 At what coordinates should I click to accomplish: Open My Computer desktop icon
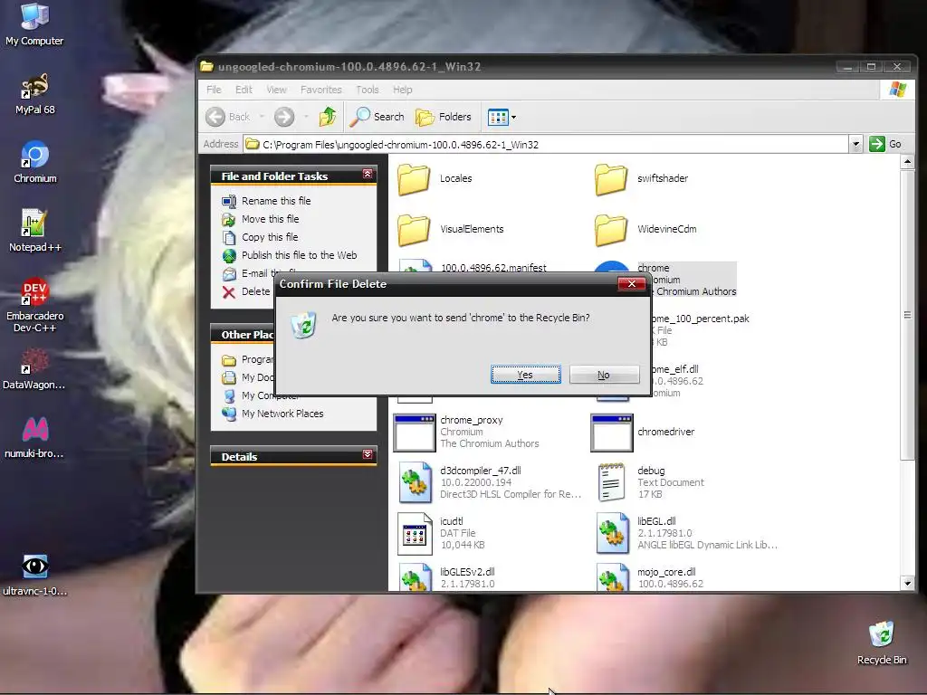coord(34,24)
